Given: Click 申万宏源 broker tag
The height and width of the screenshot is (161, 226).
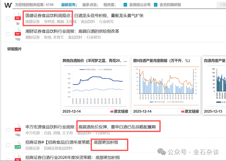Looking at the screenshot, I should [33, 133].
